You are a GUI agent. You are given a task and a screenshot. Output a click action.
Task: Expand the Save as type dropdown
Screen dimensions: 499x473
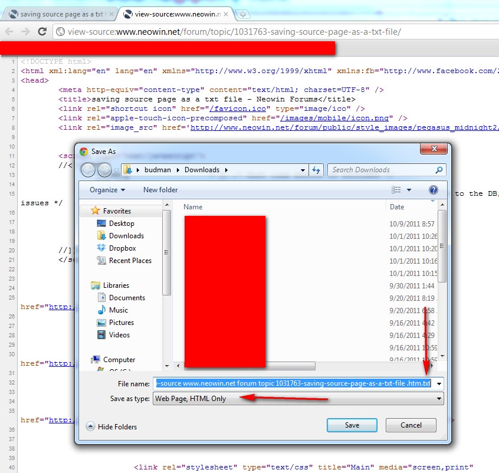pyautogui.click(x=438, y=399)
